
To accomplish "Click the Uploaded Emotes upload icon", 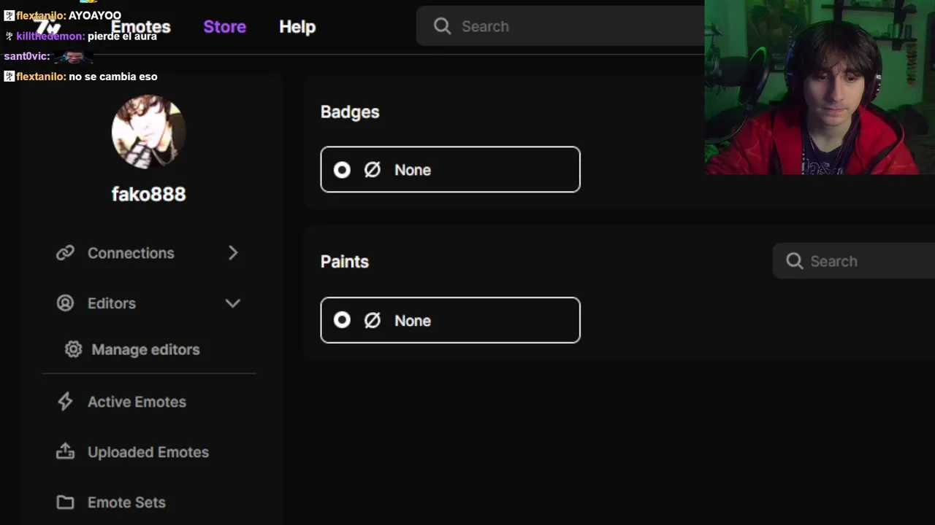I will coord(66,452).
